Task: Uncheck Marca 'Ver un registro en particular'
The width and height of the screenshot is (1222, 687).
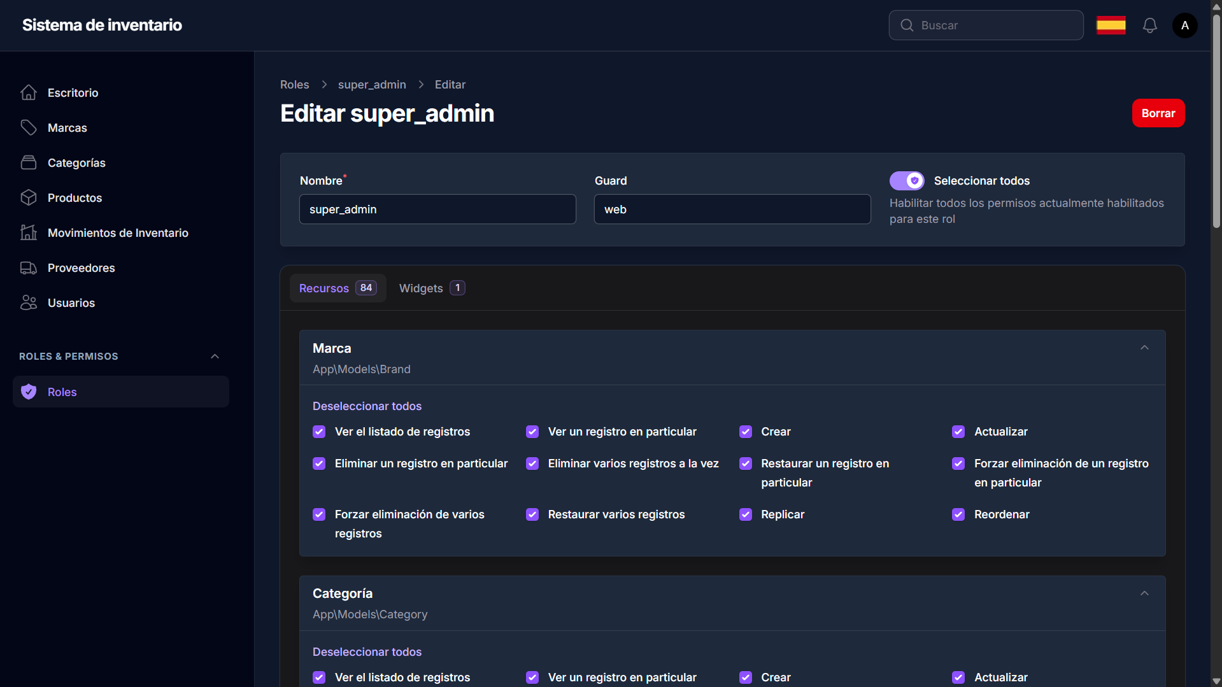Action: point(532,432)
